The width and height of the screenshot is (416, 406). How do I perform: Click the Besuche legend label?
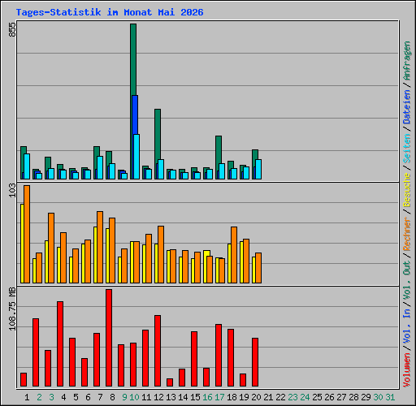(x=407, y=190)
